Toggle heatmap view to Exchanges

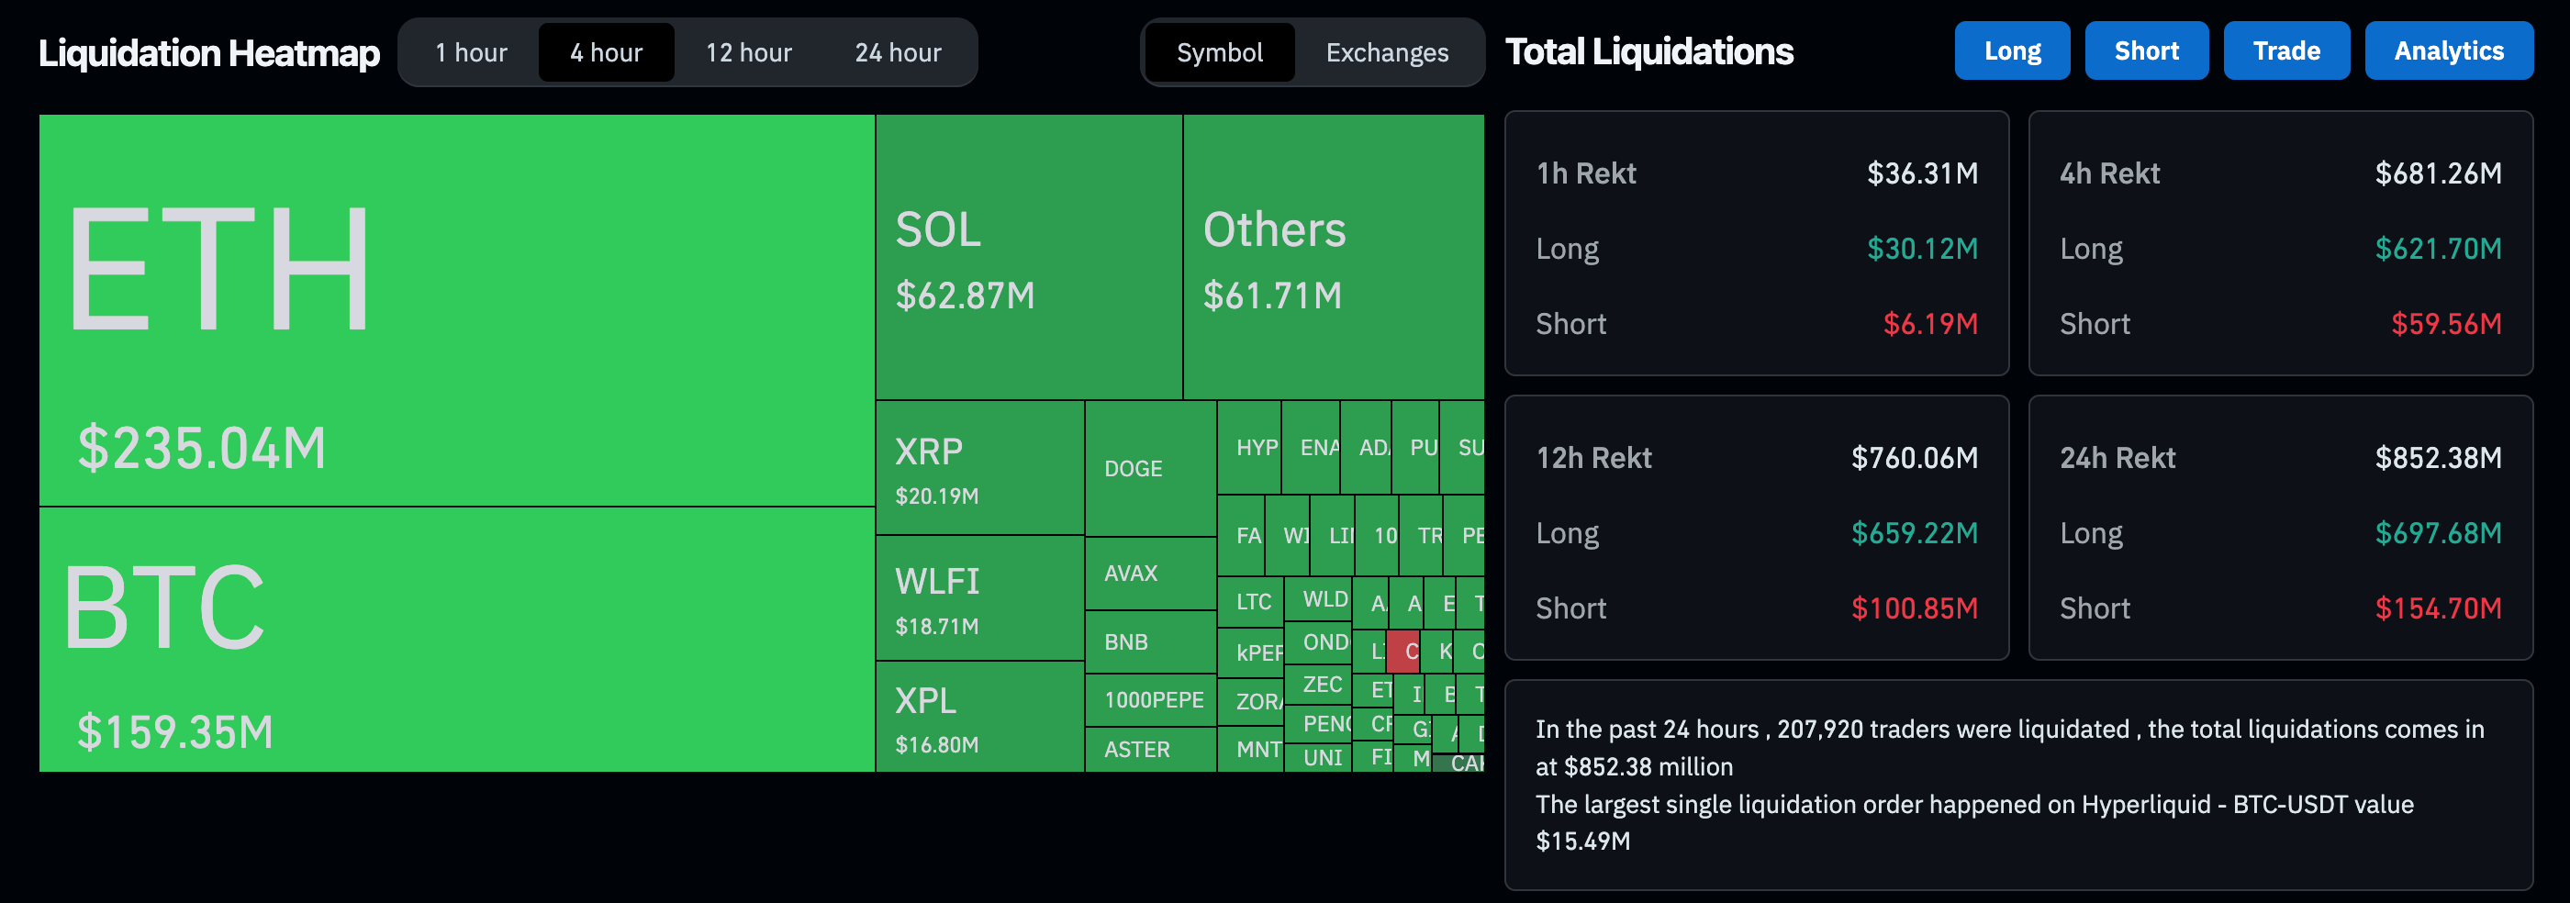click(1386, 52)
